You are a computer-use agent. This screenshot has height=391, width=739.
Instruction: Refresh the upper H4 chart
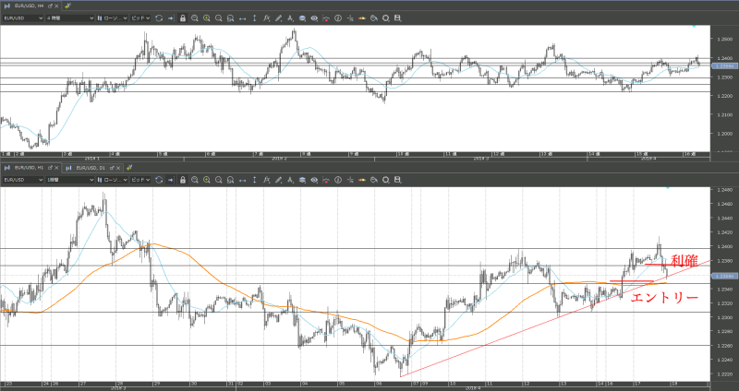coord(159,18)
